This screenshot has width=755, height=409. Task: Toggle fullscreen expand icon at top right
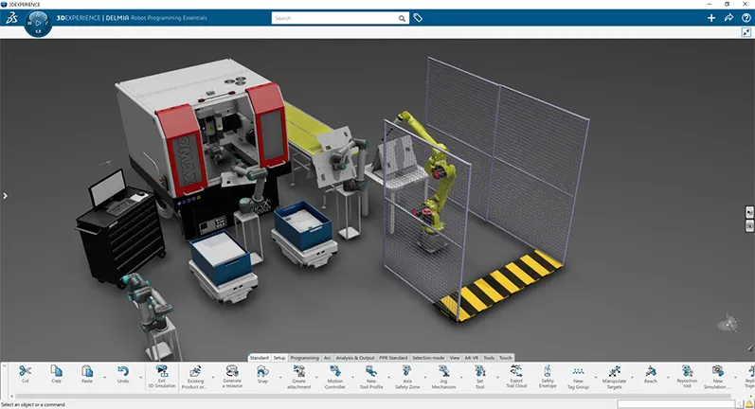746,32
